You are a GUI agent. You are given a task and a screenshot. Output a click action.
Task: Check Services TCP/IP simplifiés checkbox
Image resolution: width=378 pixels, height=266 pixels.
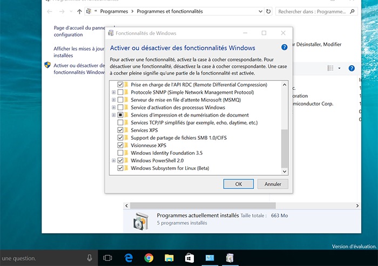(120, 122)
